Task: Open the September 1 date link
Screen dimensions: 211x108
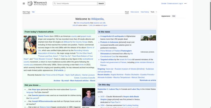Action: click(103, 89)
